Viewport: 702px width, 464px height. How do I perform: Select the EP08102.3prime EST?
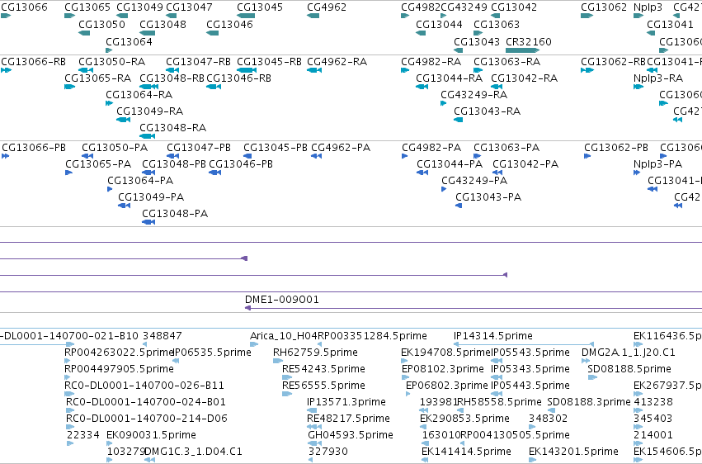pos(443,369)
